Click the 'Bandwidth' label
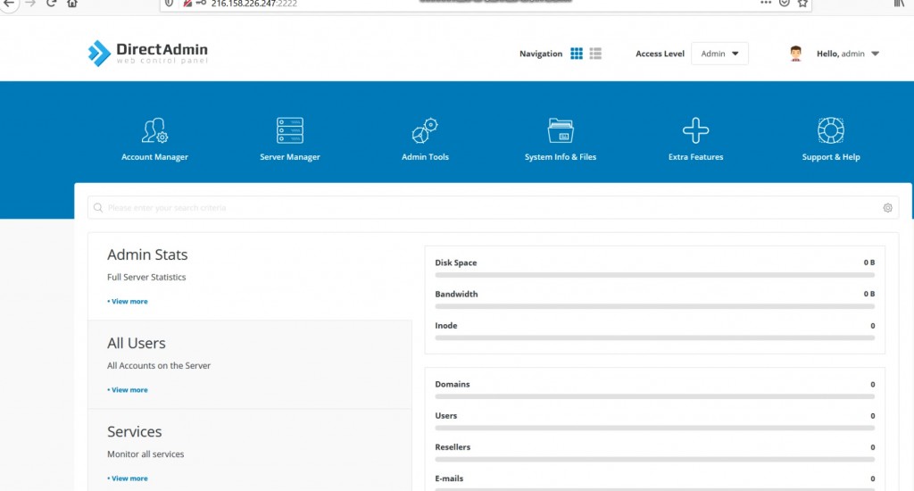914x491 pixels. pyautogui.click(x=456, y=295)
